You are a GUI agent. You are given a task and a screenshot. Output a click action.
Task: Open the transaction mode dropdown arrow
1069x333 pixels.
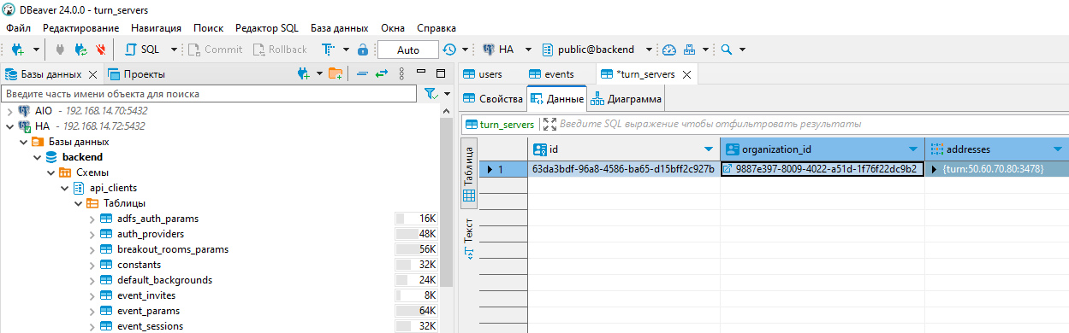coord(347,50)
